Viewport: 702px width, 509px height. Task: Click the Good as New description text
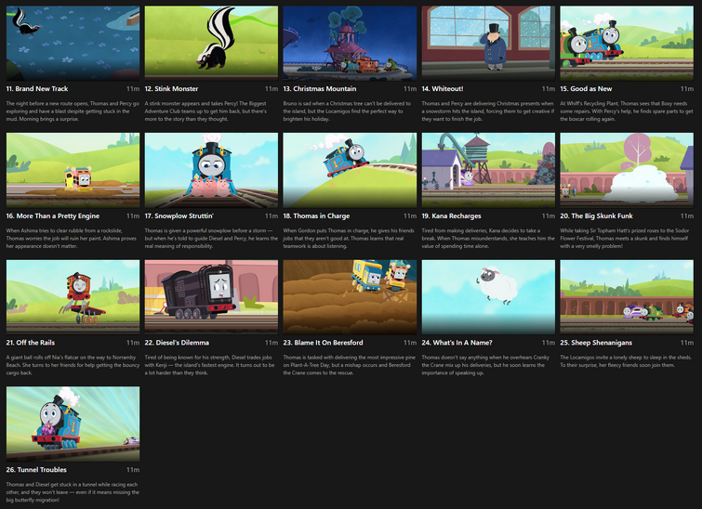(627, 111)
